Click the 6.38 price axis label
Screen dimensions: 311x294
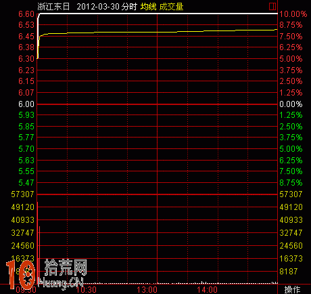pos(26,47)
